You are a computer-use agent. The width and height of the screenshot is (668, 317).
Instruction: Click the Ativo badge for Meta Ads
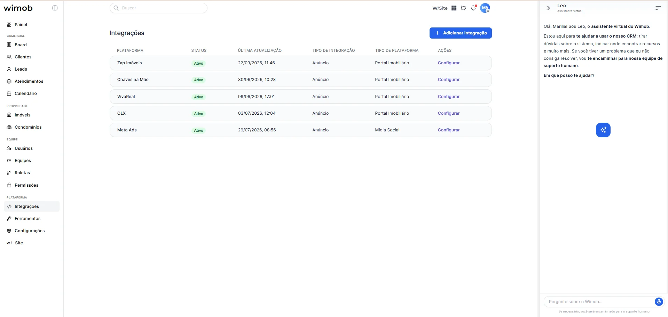[198, 130]
